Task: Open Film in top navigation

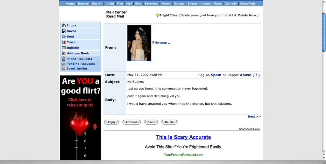Action: (120, 3)
